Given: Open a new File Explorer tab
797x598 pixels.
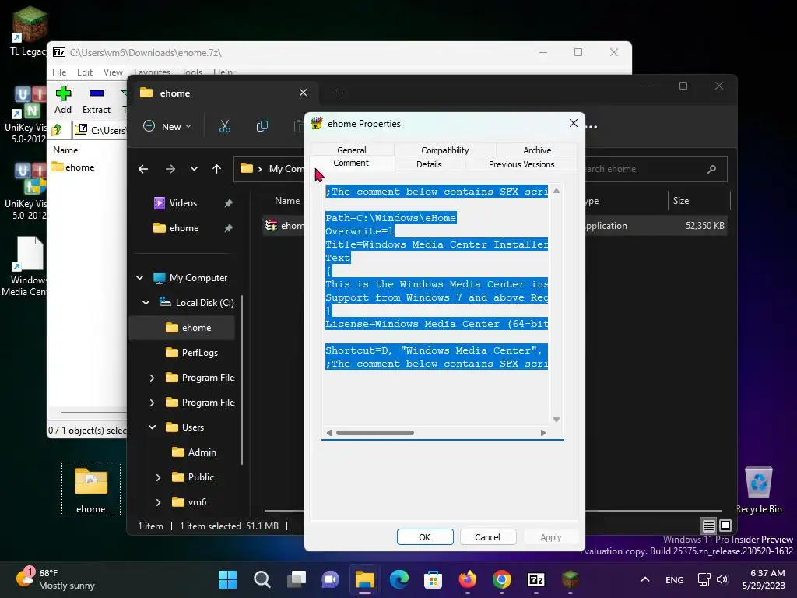Looking at the screenshot, I should (339, 93).
